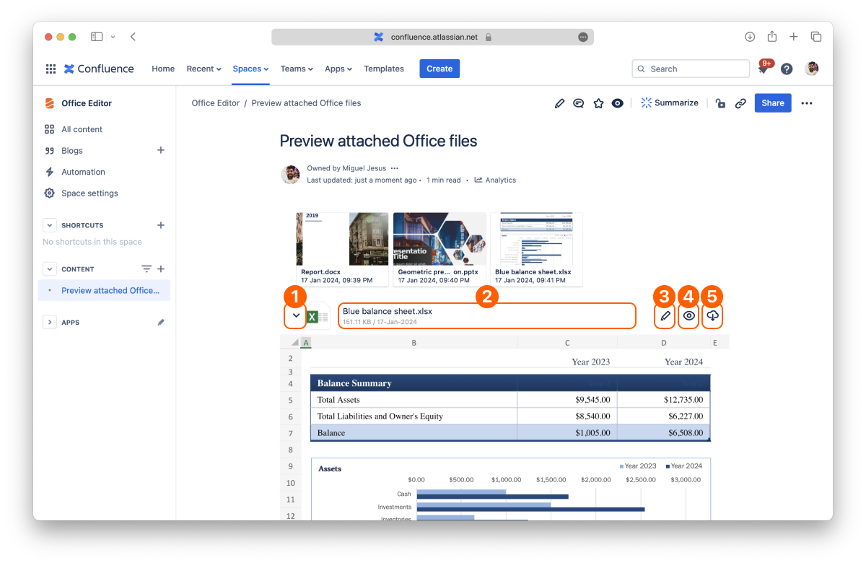Screen dimensions: 866x563
Task: Summarize the page with AI
Action: point(670,103)
